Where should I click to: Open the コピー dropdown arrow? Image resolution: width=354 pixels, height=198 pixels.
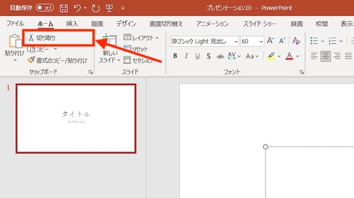pyautogui.click(x=55, y=49)
